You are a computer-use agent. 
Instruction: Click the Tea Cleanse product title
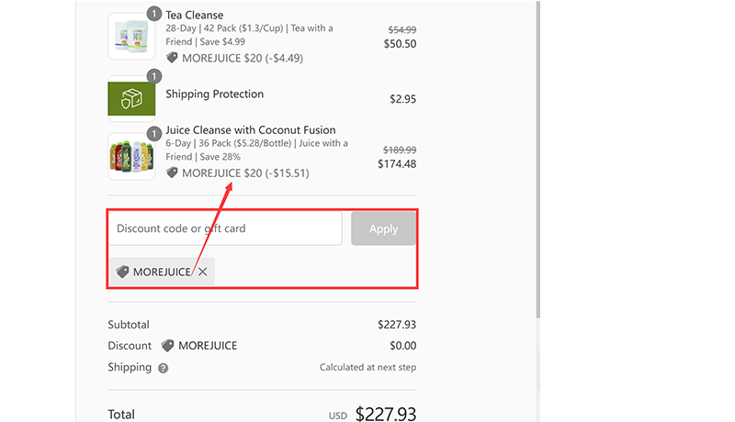194,16
